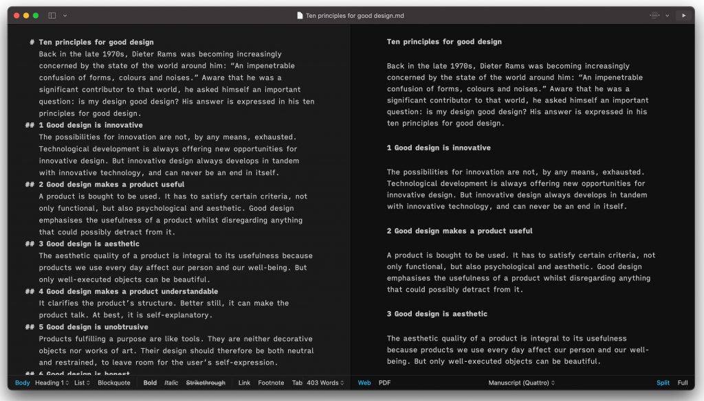Click '## 5 Good design is unobtrusive' in the editor

coord(87,327)
